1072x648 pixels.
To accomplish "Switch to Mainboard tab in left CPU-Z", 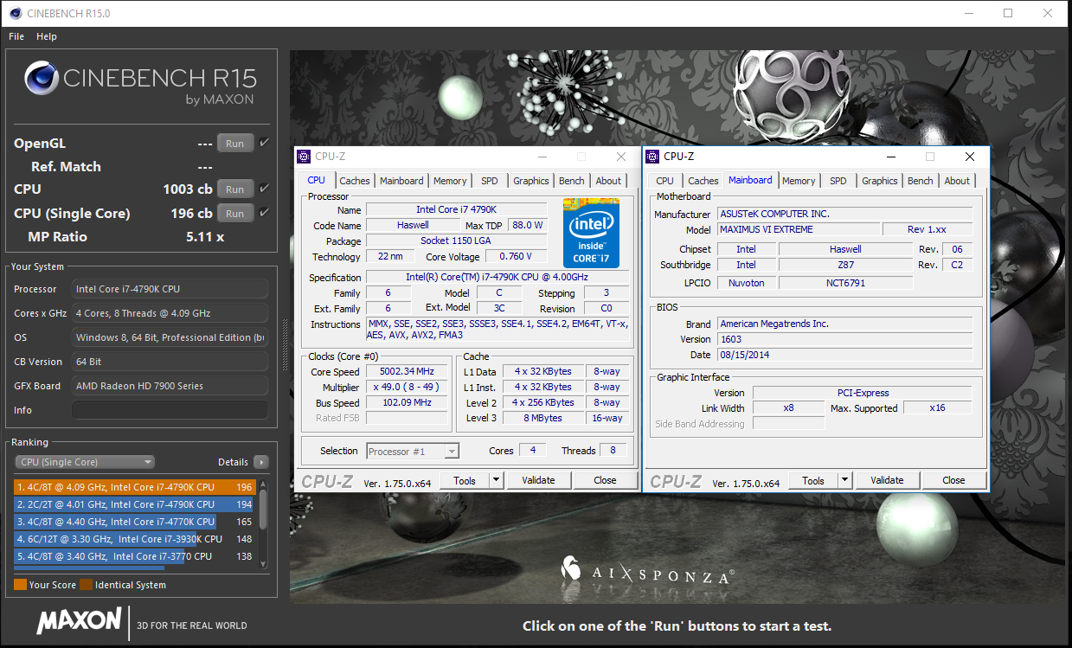I will click(x=402, y=181).
